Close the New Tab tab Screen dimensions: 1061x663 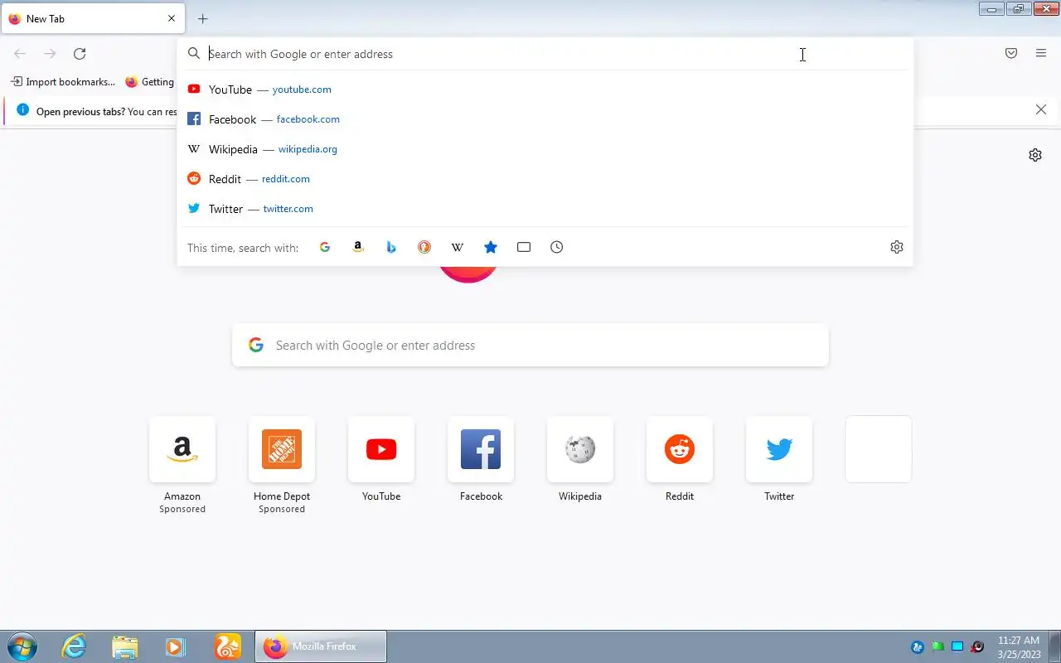tap(172, 18)
